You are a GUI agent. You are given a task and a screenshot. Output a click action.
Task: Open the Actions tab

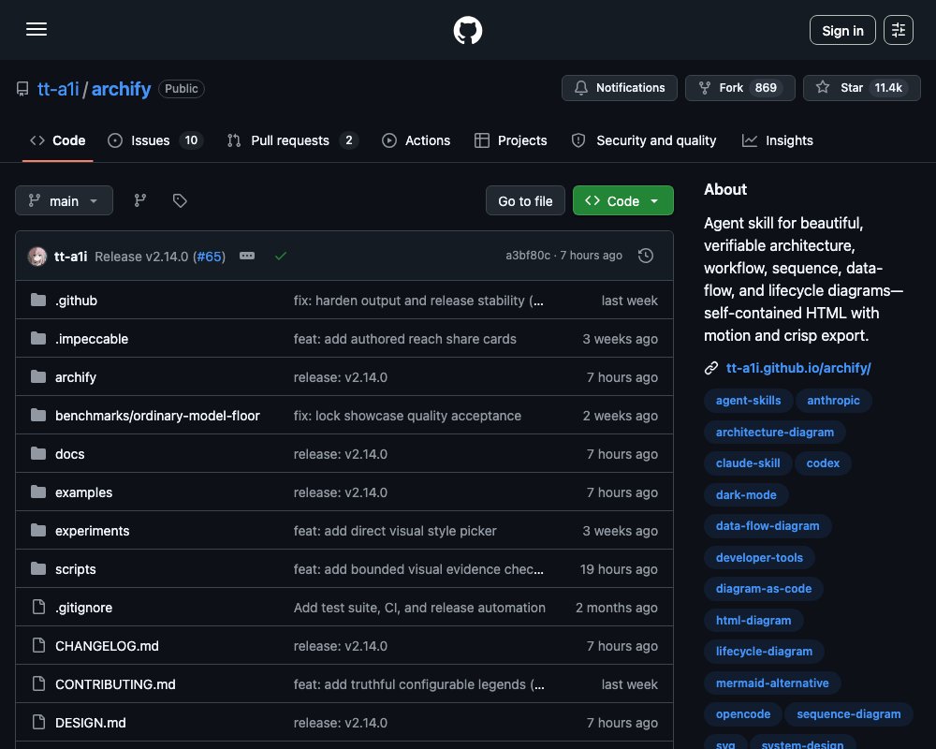pyautogui.click(x=417, y=140)
